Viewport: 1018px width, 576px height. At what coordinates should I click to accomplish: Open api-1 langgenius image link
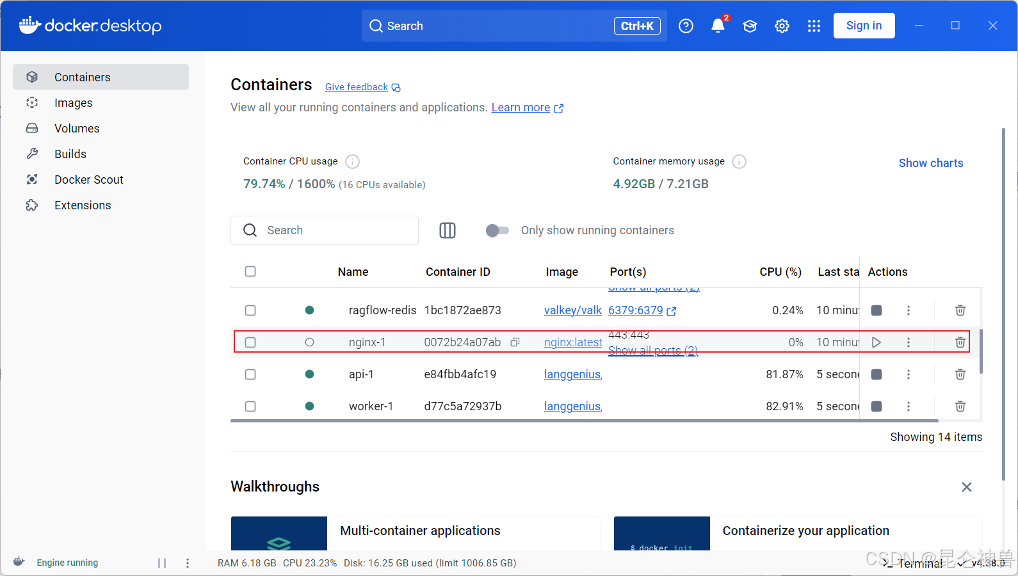[573, 374]
